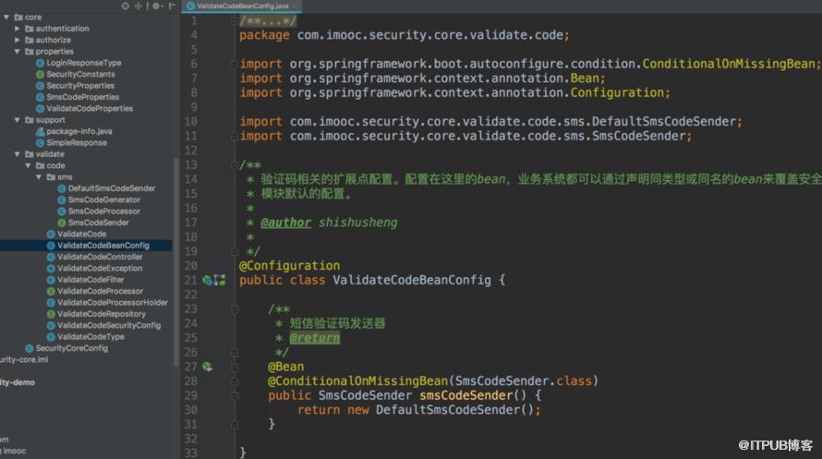This screenshot has width=822, height=459.
Task: Collapse the validate package
Action: tap(18, 154)
